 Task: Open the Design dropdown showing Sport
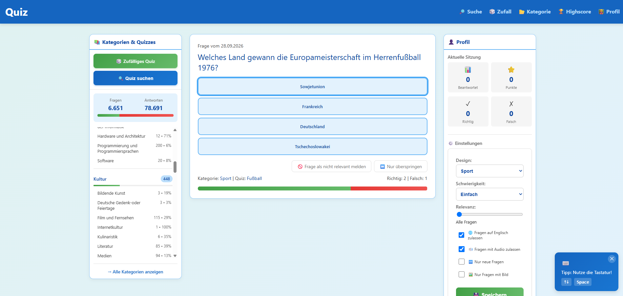pyautogui.click(x=489, y=171)
